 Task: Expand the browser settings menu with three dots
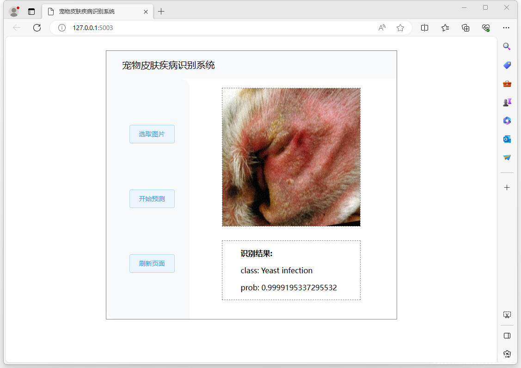coord(506,28)
